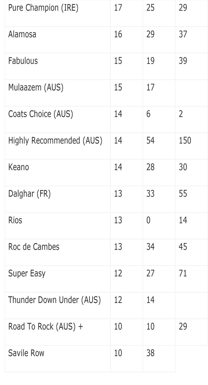Select the Dalghar (FR) entry
The image size is (208, 385).
(29, 194)
